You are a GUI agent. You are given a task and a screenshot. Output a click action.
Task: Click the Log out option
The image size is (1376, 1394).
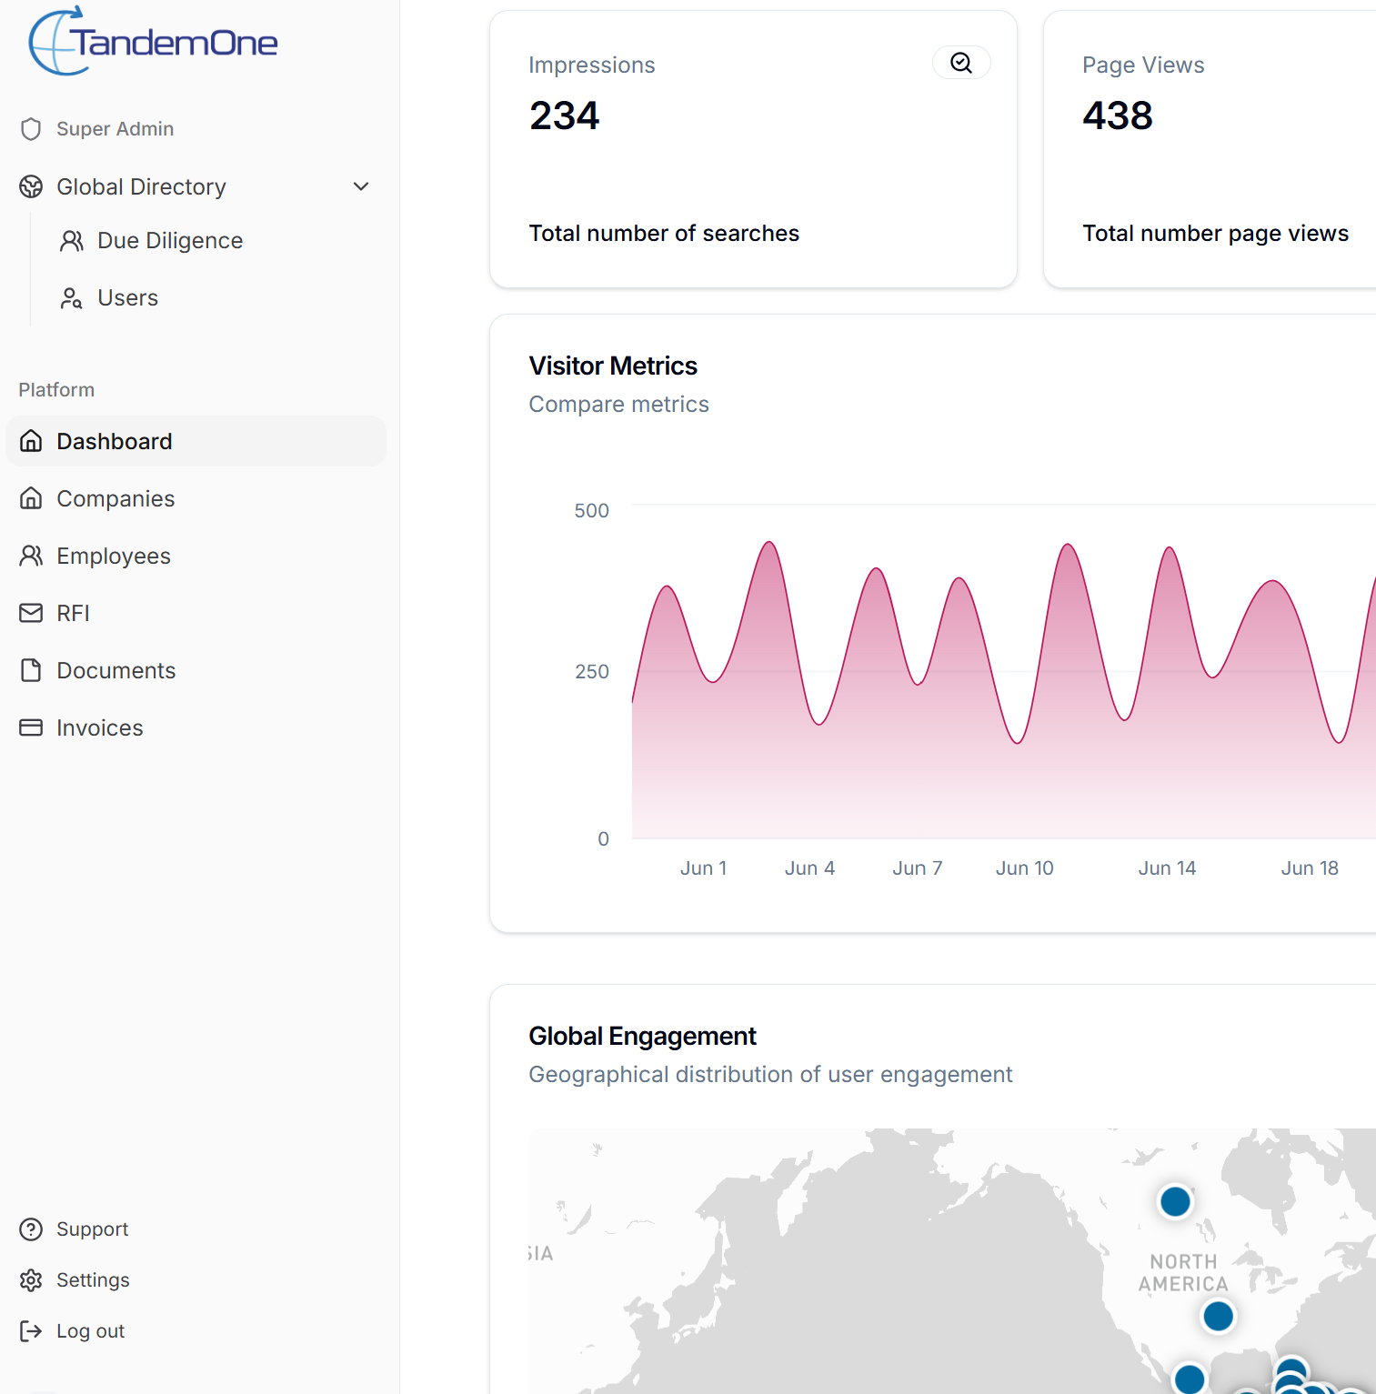pos(90,1330)
